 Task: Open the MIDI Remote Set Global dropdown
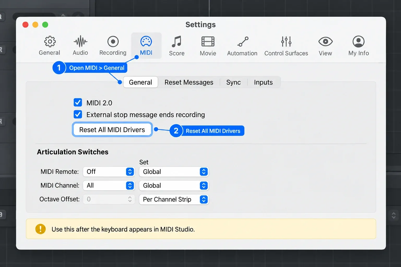point(174,172)
